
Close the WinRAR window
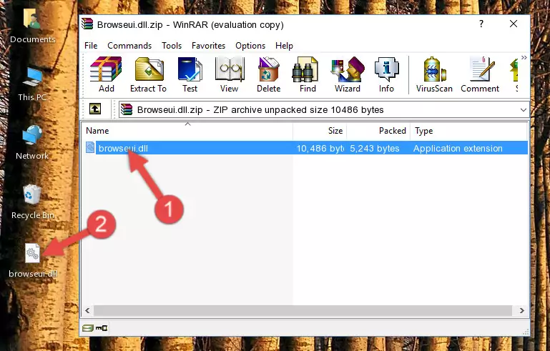pyautogui.click(x=514, y=24)
